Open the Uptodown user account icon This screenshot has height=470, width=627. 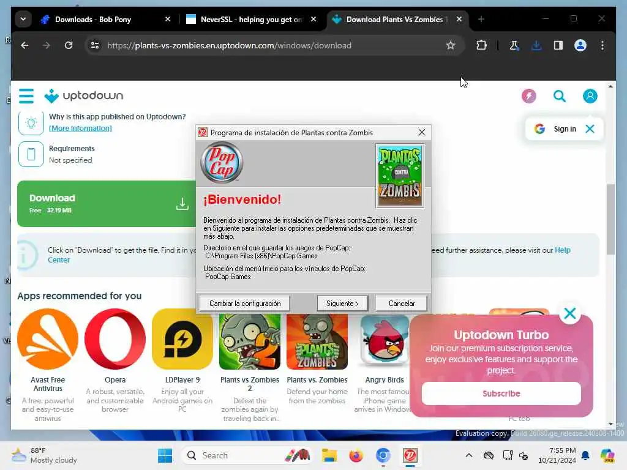590,96
